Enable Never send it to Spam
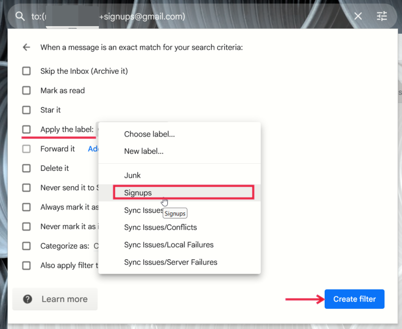Viewport: 402px width, 329px height. [26, 187]
